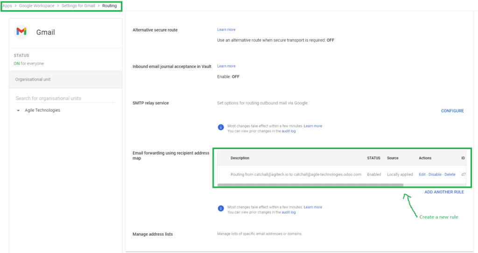Click the Routing breadcrumb item
Image resolution: width=478 pixels, height=253 pixels.
click(x=109, y=6)
